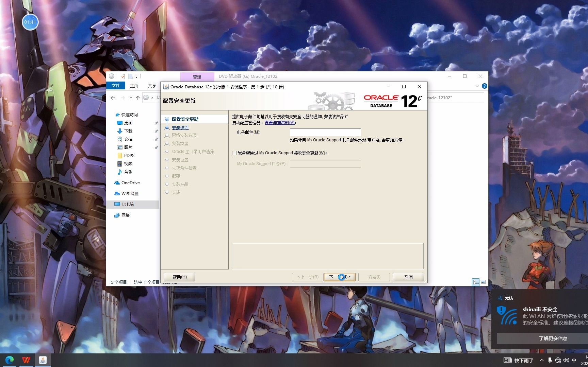Go up one folder level in File Explorer
The image size is (588, 367).
click(137, 98)
